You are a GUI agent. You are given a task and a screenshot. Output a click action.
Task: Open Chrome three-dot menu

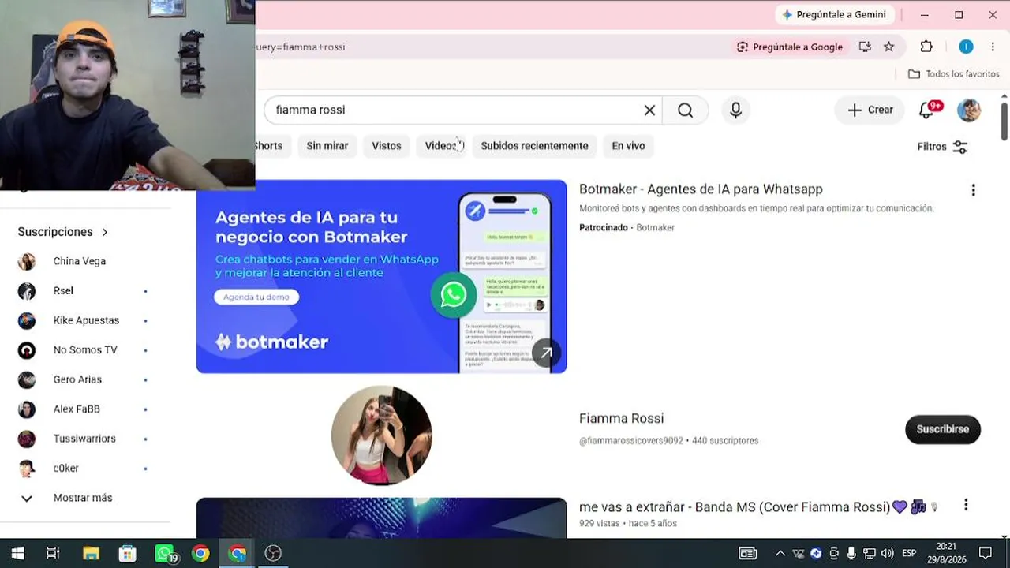click(993, 47)
